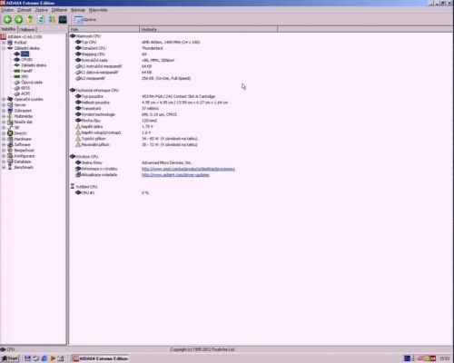The height and width of the screenshot is (363, 454).
Task: Click the BIOS chip icon
Action: pos(17,88)
